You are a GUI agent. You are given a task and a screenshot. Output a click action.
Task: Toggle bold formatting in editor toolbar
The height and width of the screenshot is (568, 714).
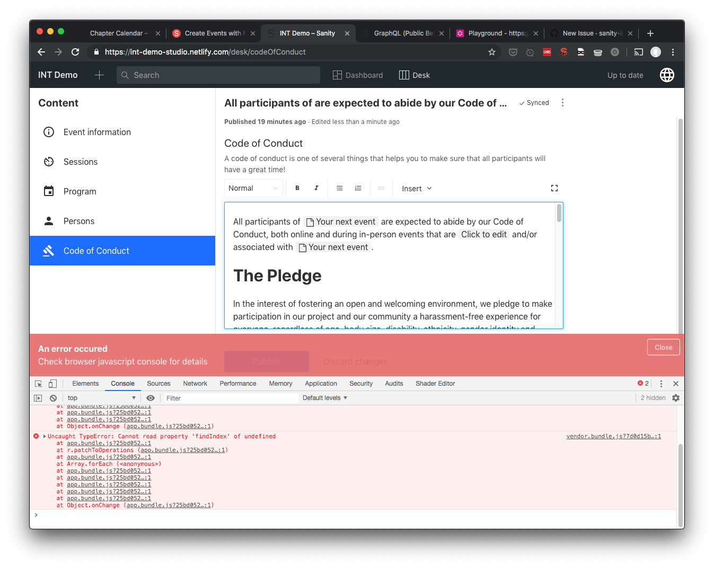tap(297, 188)
